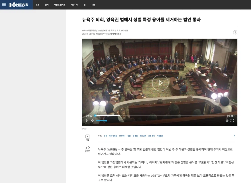Open the 뉴욕 topic tag
This screenshot has width=251, height=183.
pos(105,136)
